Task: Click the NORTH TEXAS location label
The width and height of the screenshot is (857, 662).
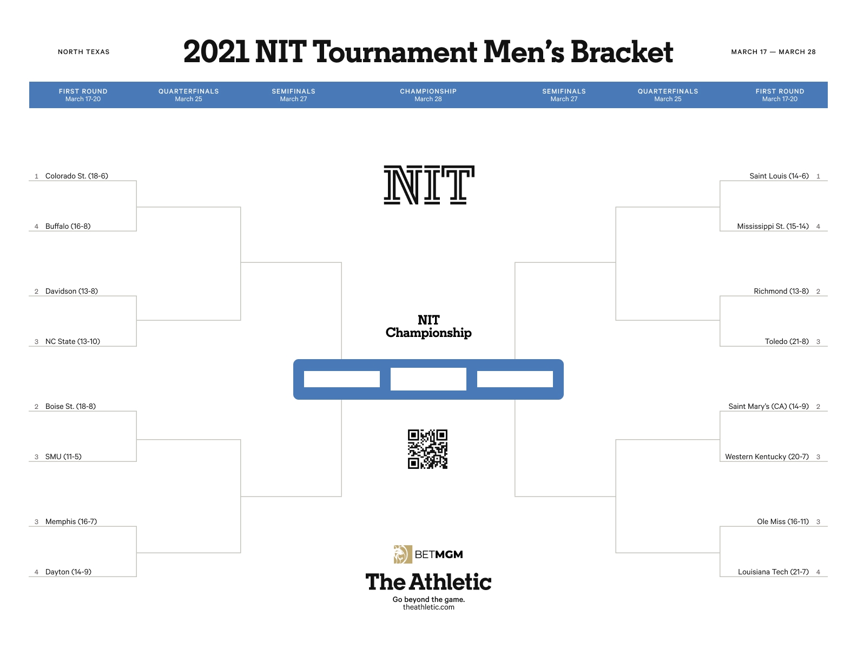Action: (84, 52)
